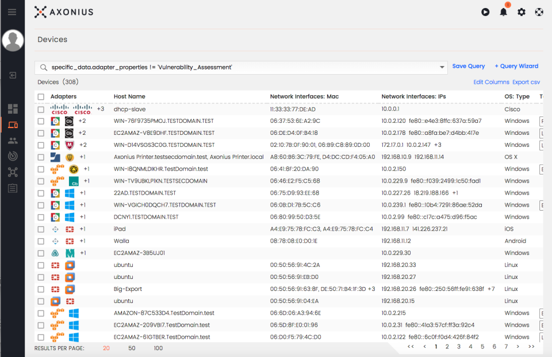552x357 pixels.
Task: Click the OS: Type column header
Action: (x=517, y=96)
